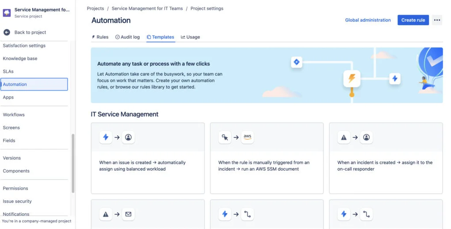Click the Usage tab chart icon
Viewport: 451px width, 229px height.
tap(183, 37)
